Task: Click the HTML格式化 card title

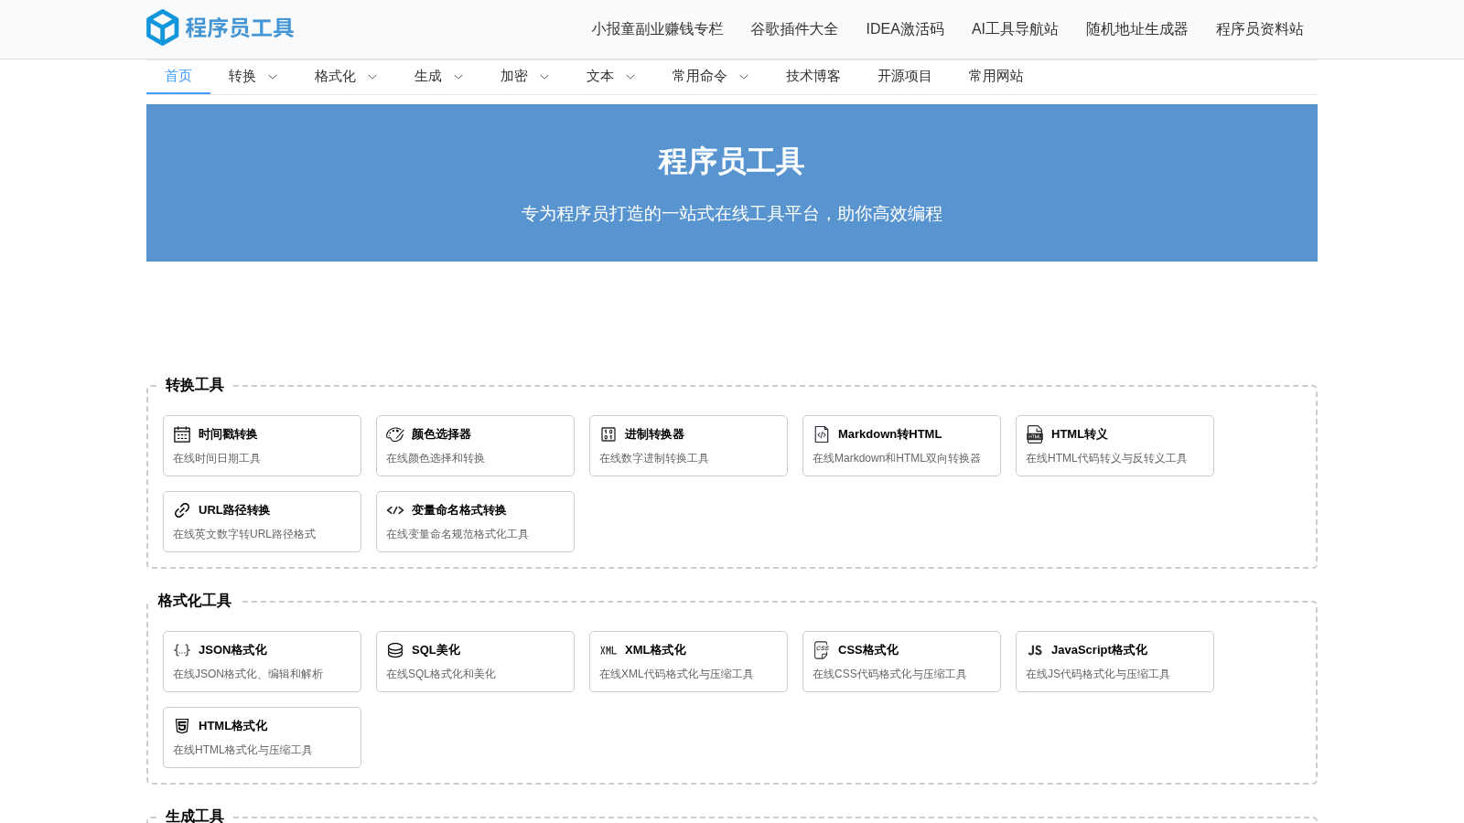Action: point(232,726)
